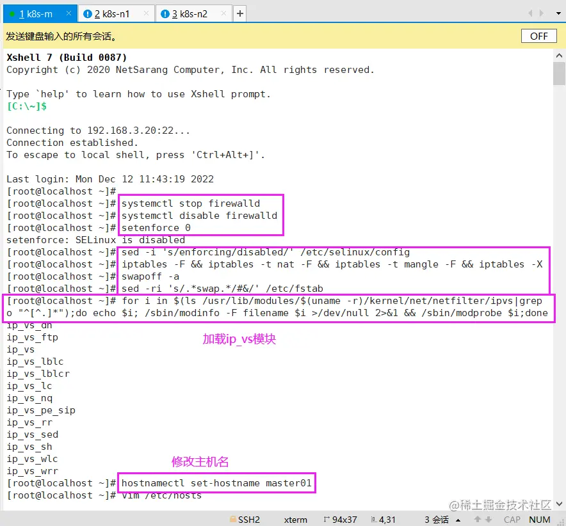Image resolution: width=566 pixels, height=526 pixels.
Task: Open the tab list dropdown arrow
Action: [x=558, y=13]
